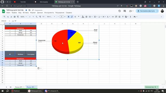Open text rotation dropdown
The image size is (166, 93).
(108, 17)
